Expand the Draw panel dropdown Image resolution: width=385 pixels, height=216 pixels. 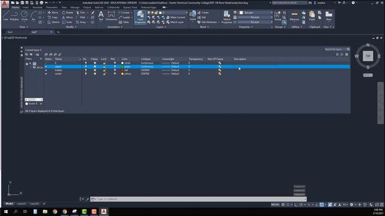pyautogui.click(x=24, y=27)
